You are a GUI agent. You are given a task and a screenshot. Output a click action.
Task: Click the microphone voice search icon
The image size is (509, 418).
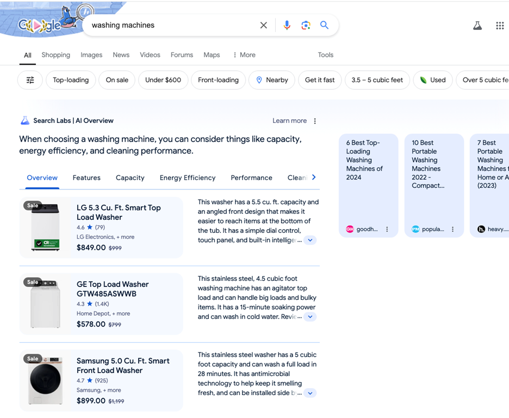click(287, 25)
